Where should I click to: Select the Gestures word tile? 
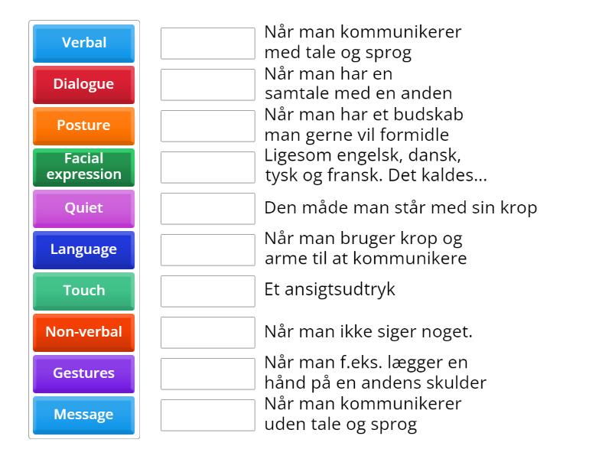tap(83, 373)
